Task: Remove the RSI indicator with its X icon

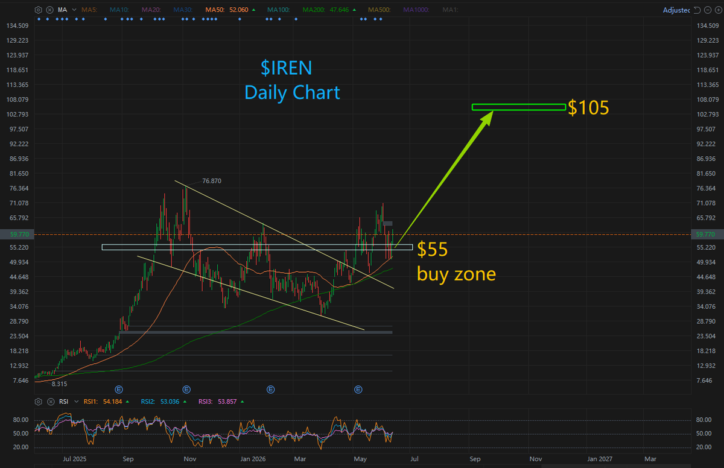Action: click(51, 402)
